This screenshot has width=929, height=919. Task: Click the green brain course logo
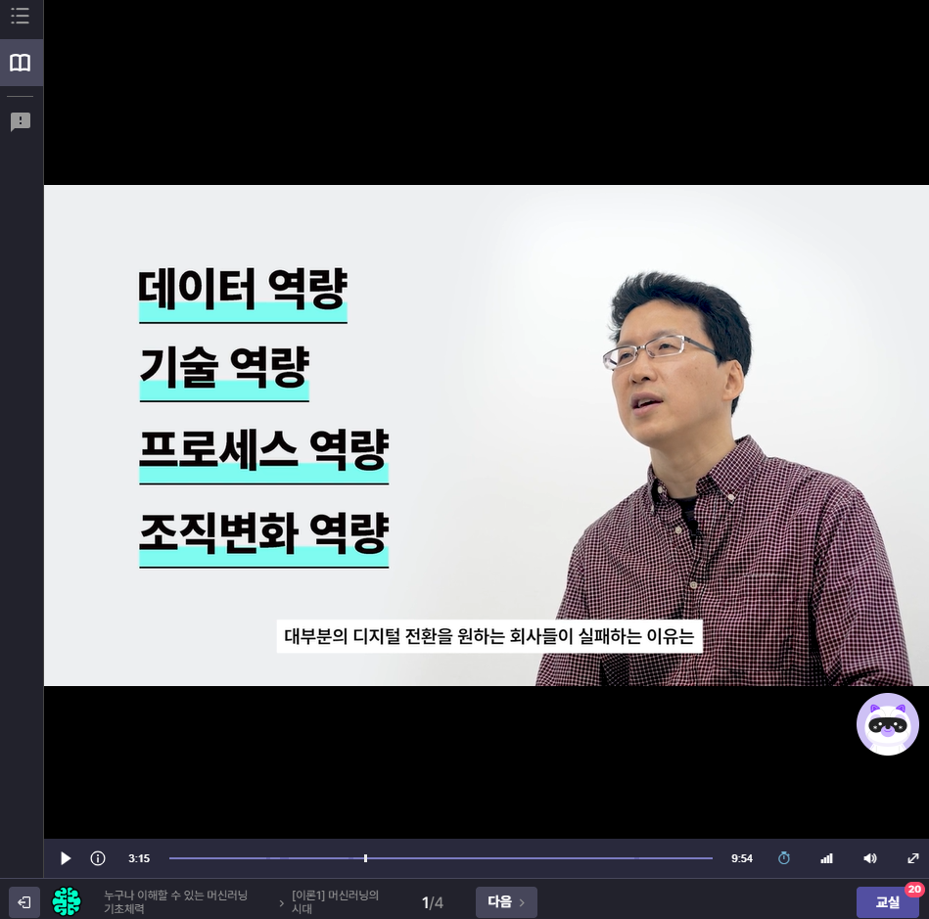coord(67,901)
